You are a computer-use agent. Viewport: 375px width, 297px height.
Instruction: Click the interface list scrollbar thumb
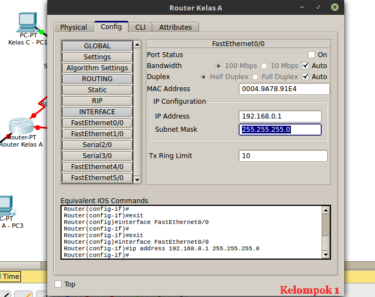point(137,112)
